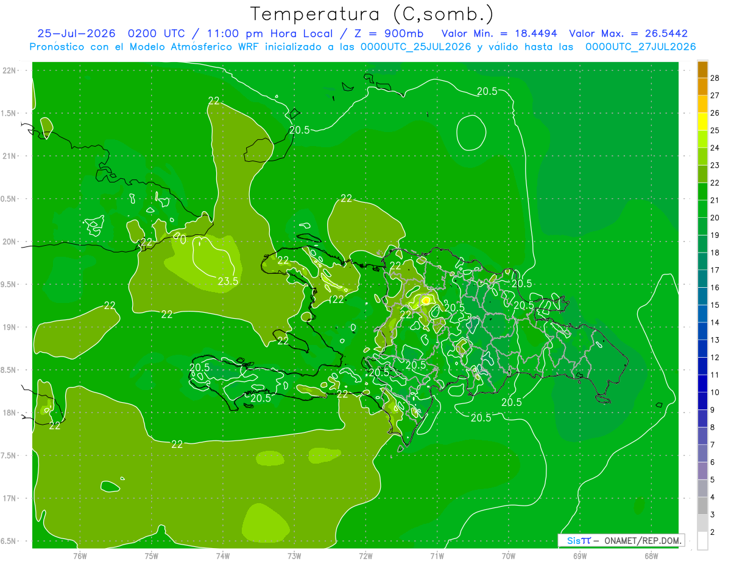Click the '18N' latitude axis label
This screenshot has width=731, height=564.
click(9, 413)
